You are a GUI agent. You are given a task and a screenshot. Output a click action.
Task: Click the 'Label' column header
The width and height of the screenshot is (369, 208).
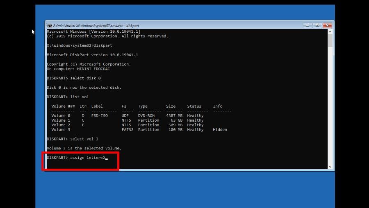pos(97,106)
